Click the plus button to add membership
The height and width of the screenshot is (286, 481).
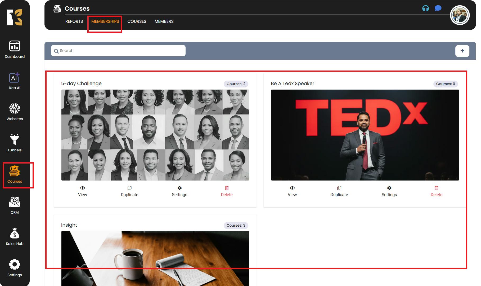pyautogui.click(x=462, y=51)
